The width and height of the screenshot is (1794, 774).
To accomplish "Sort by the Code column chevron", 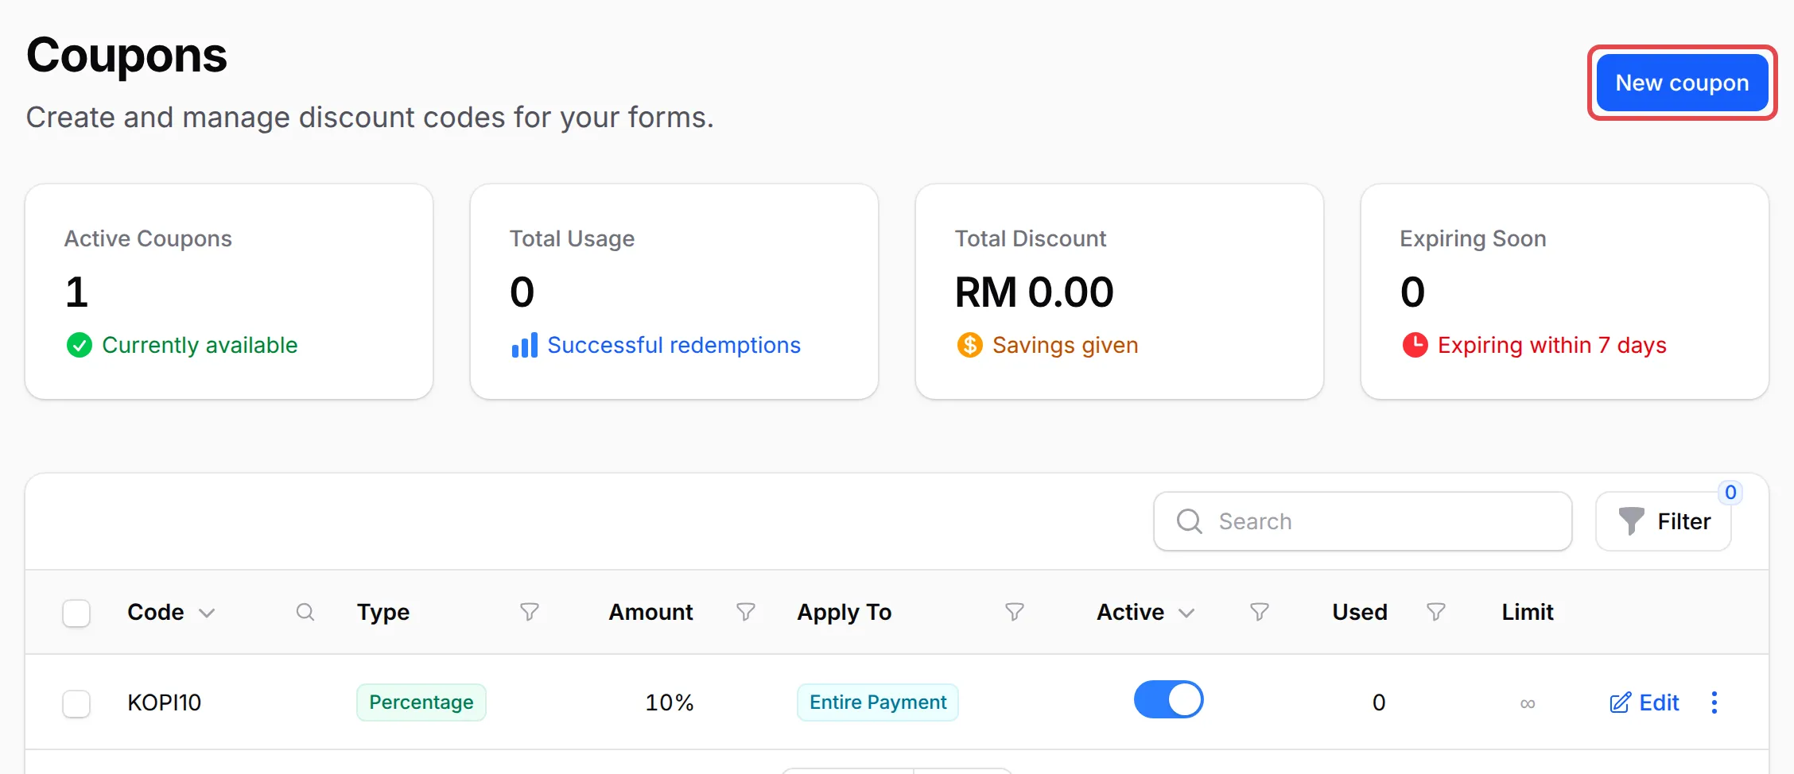I will point(207,613).
